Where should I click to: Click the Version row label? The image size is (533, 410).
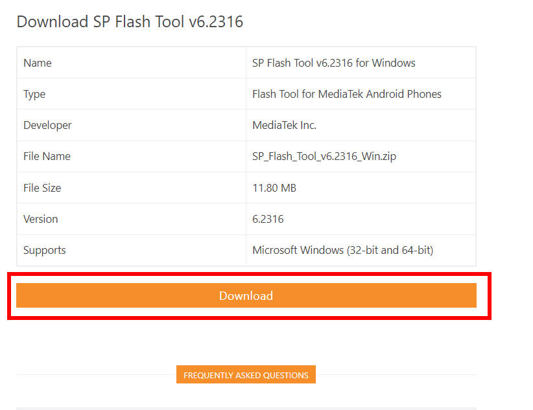[x=40, y=219]
